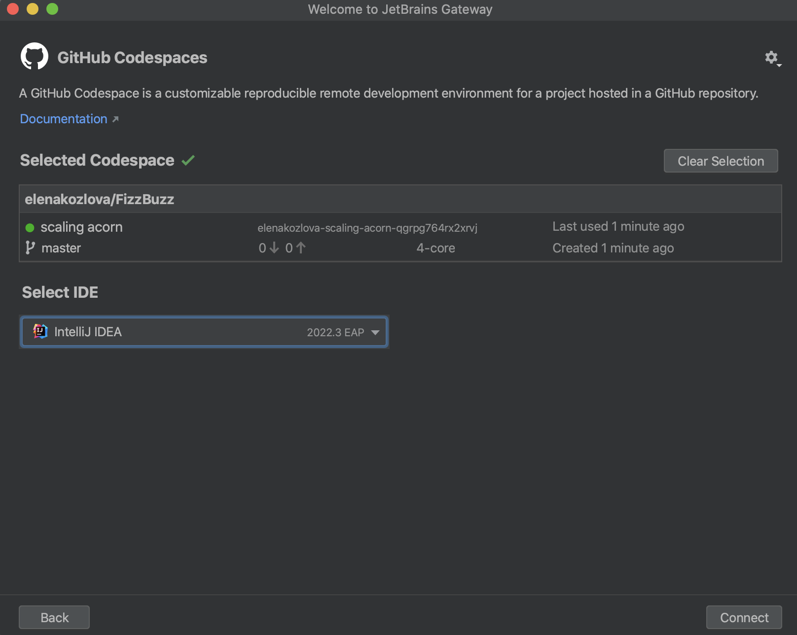Image resolution: width=797 pixels, height=635 pixels.
Task: Clear the selected codespace
Action: tap(721, 161)
